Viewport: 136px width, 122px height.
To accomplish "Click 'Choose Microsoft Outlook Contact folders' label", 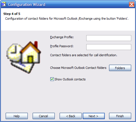I will (78, 68).
